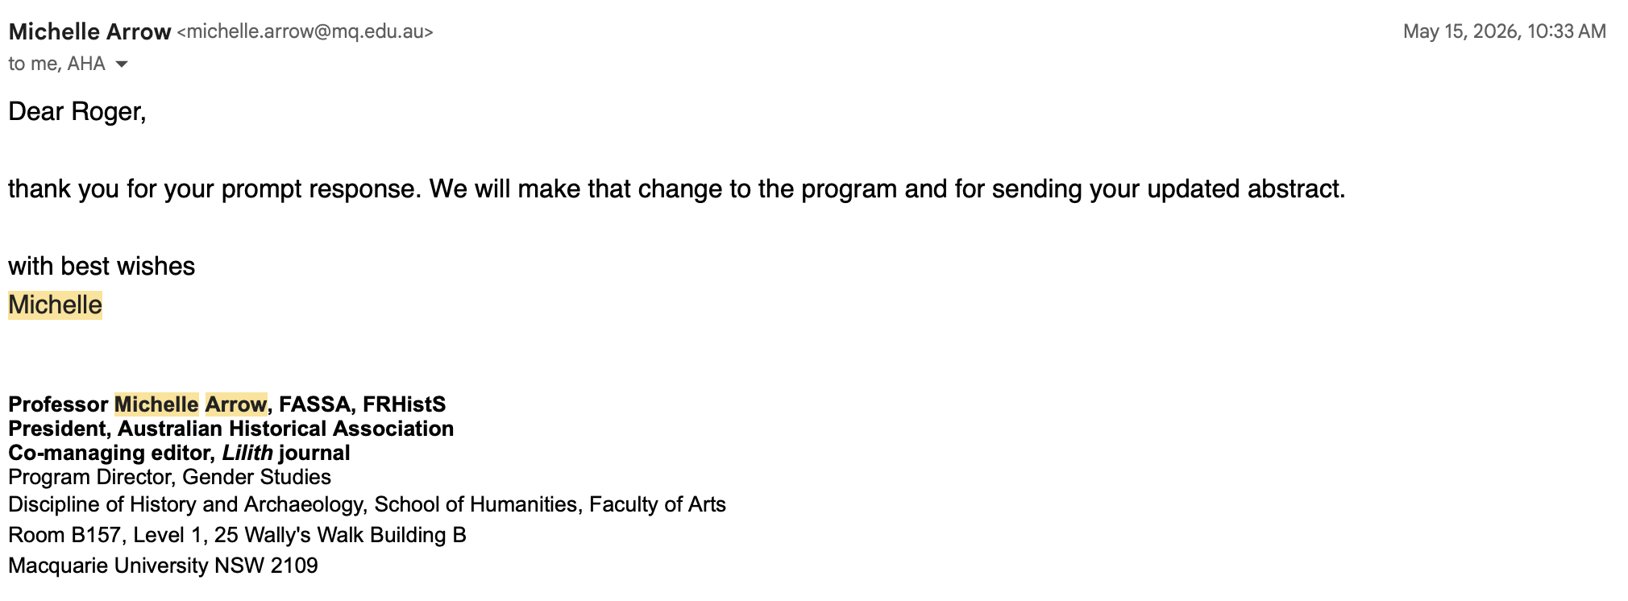Click 'Macquarie University NSW 2109' line
The width and height of the screenshot is (1628, 601).
click(164, 566)
